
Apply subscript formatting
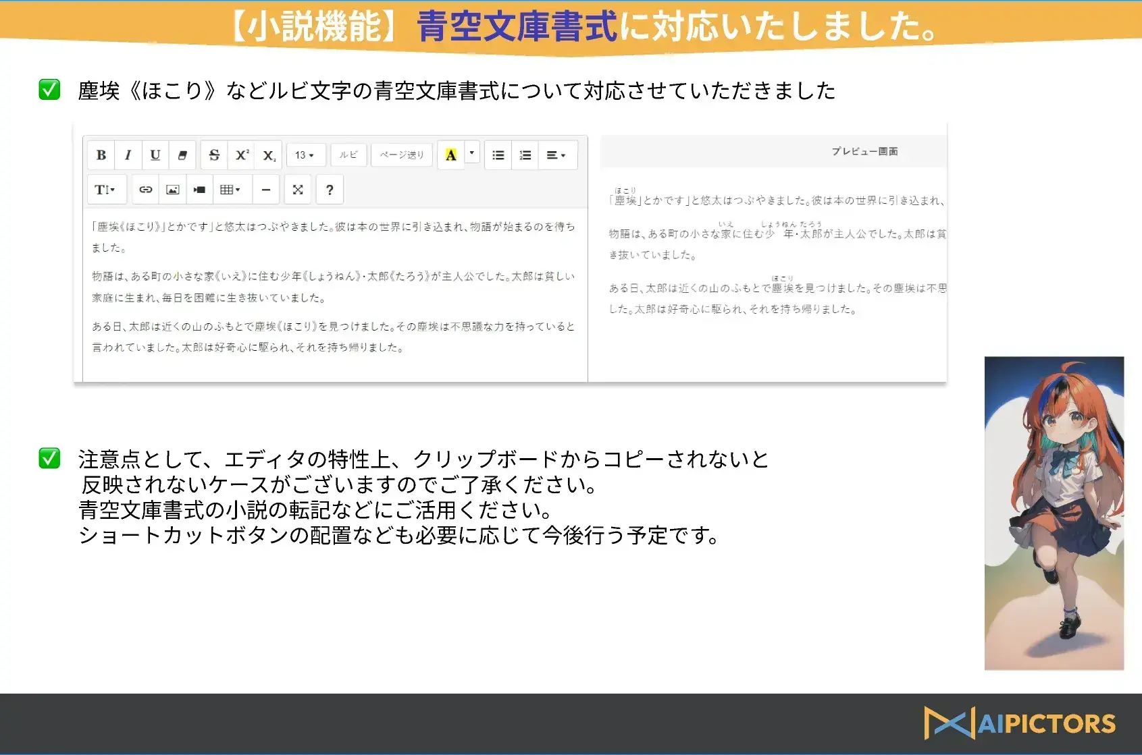[x=269, y=155]
